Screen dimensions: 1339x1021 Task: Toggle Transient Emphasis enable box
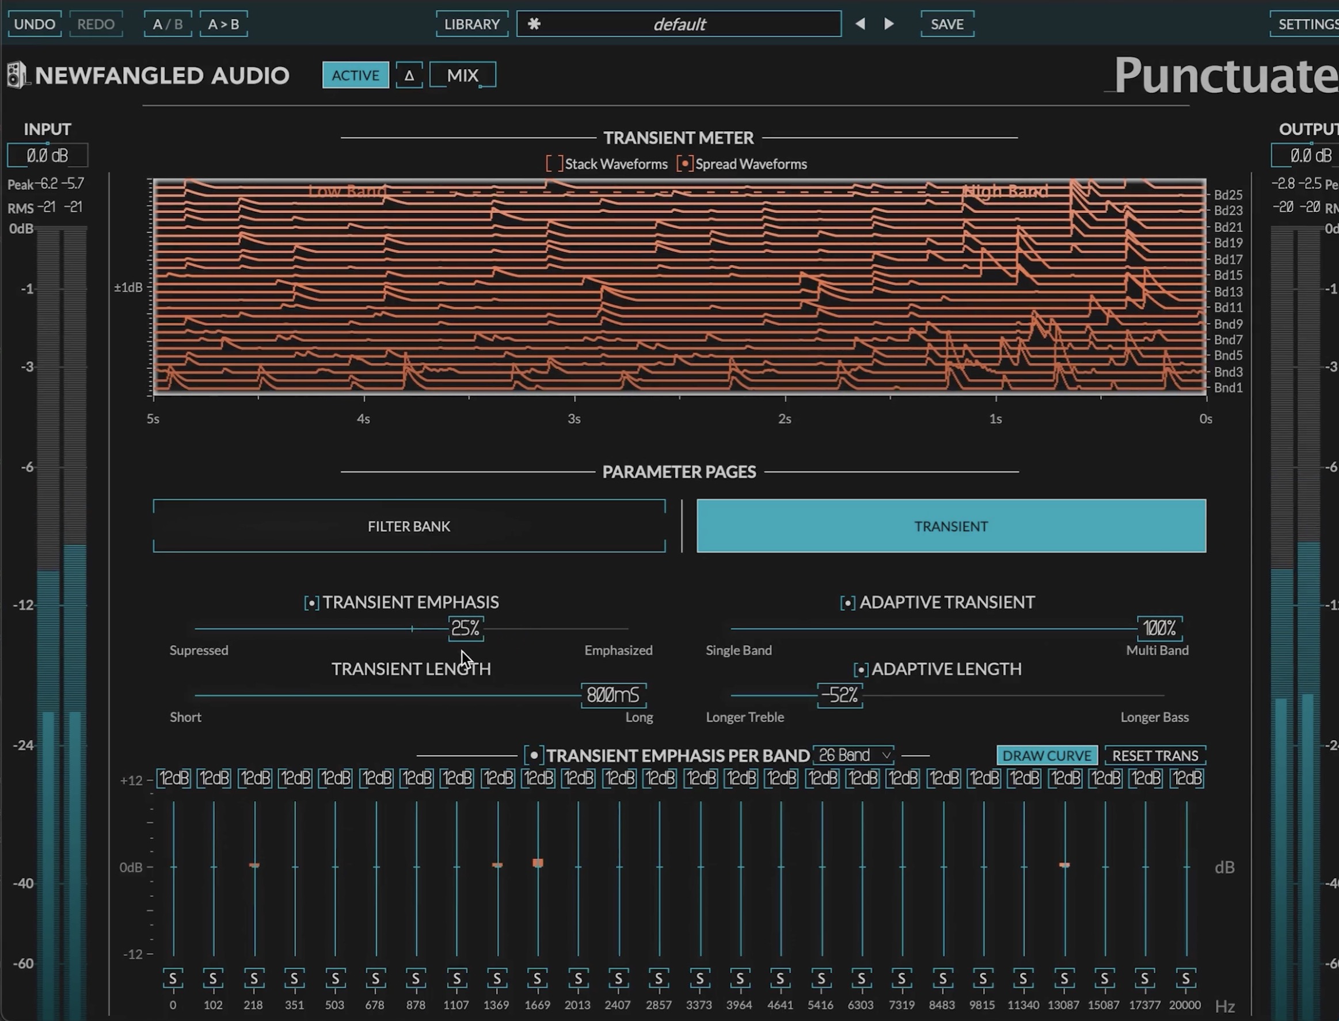(x=311, y=603)
